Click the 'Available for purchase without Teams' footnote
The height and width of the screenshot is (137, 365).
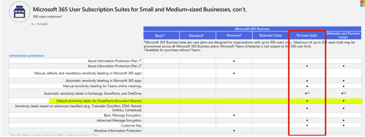coord(172,50)
